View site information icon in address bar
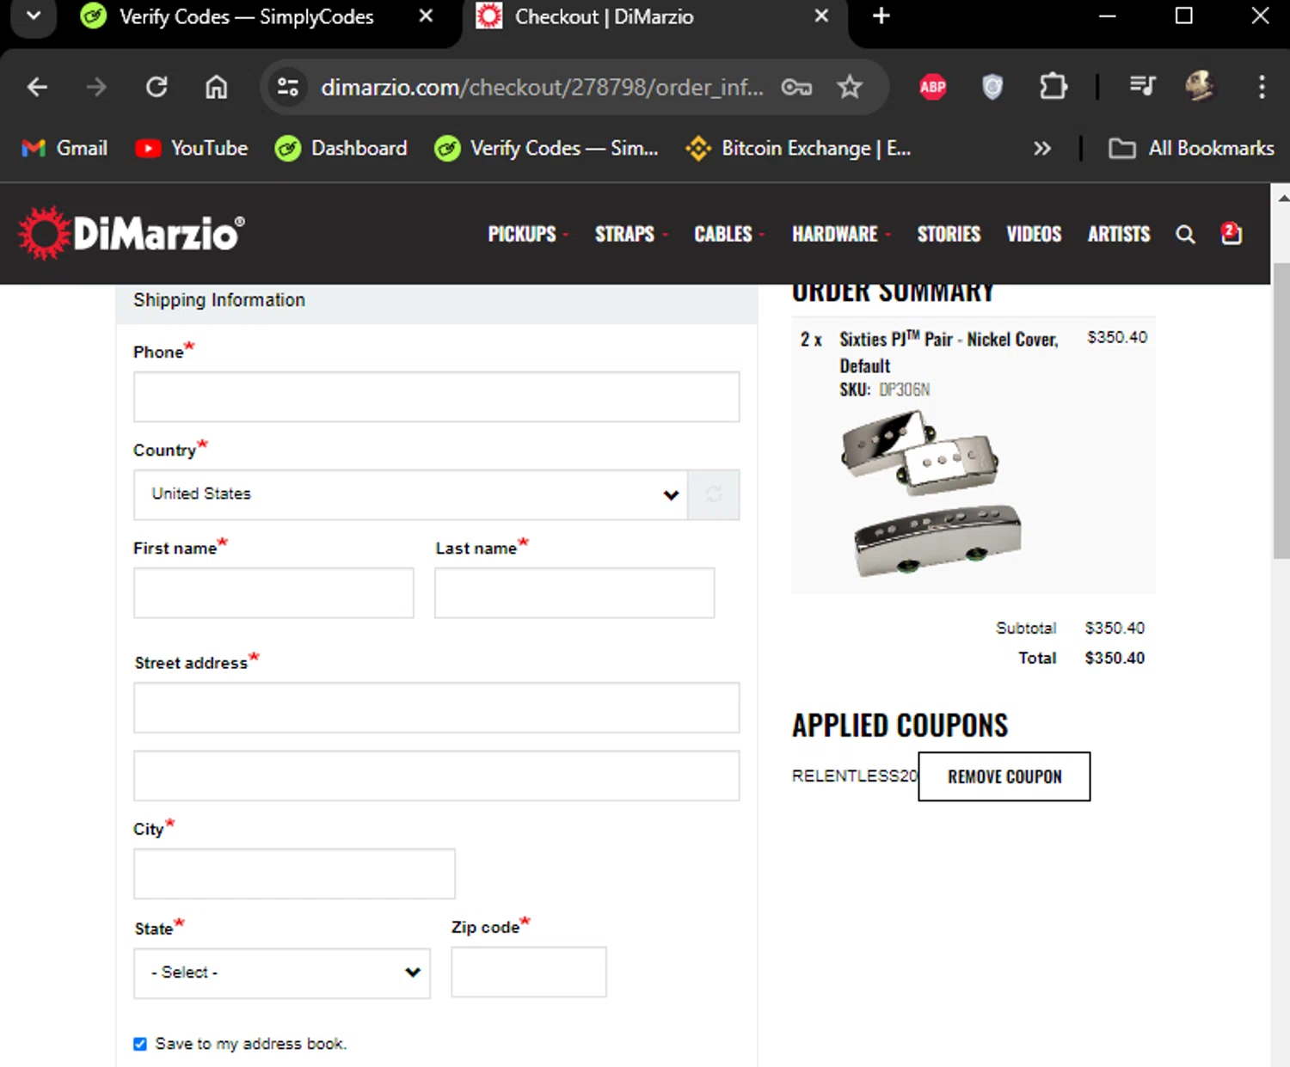1290x1067 pixels. coord(288,87)
